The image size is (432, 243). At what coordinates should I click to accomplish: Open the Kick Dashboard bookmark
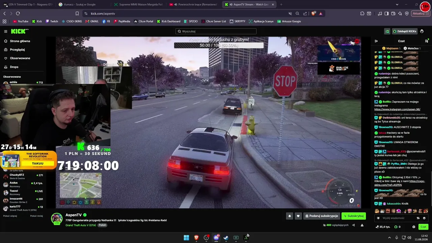click(x=168, y=21)
